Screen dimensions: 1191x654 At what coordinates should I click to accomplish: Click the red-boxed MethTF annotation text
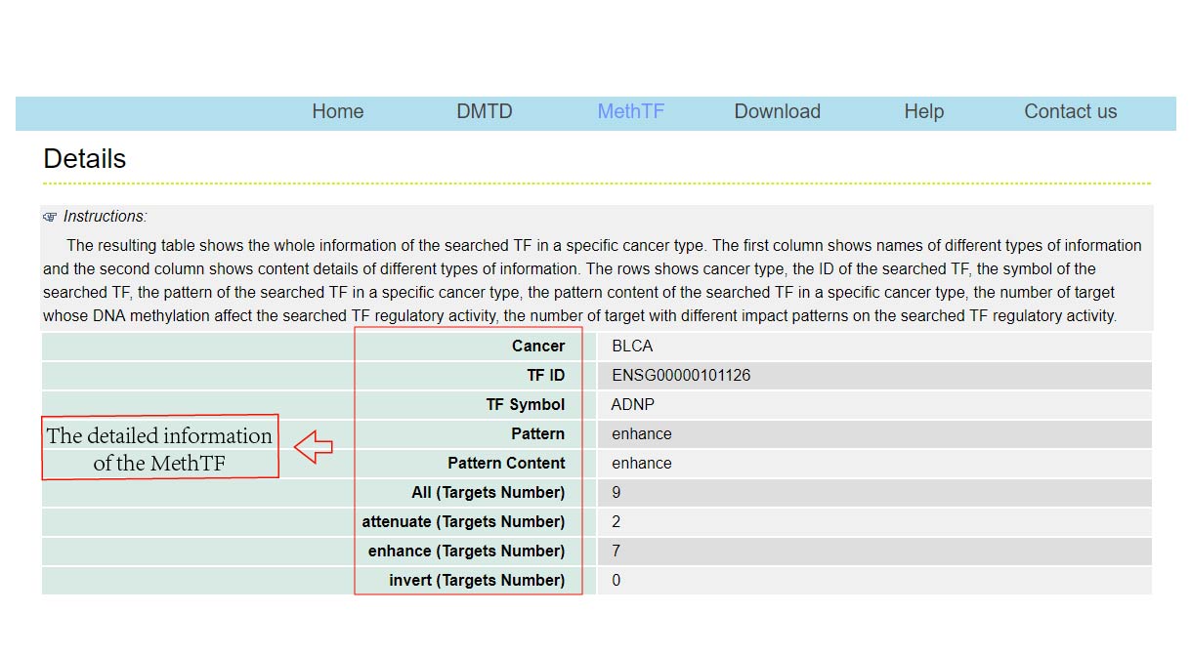[159, 448]
